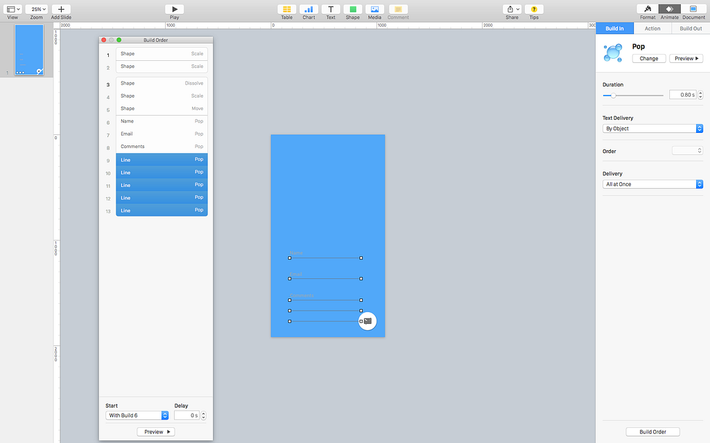Open the Shape insert icon
This screenshot has width=710, height=443.
(353, 9)
